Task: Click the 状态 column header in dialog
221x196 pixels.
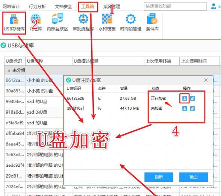Action: [x=155, y=88]
